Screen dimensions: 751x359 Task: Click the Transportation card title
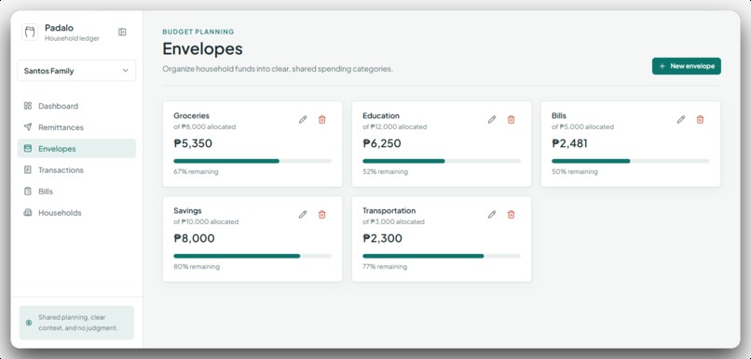pyautogui.click(x=389, y=211)
